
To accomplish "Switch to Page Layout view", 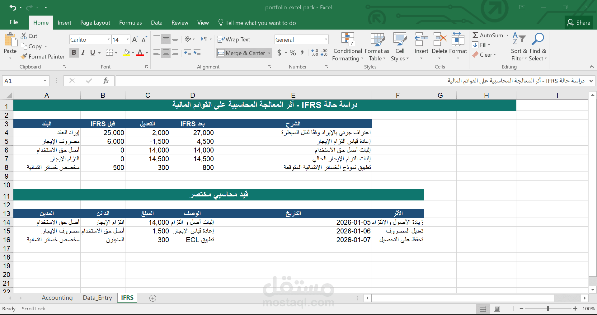I will point(497,308).
